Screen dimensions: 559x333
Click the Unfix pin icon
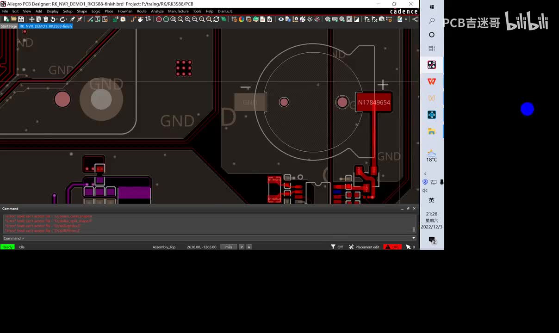pos(79,19)
